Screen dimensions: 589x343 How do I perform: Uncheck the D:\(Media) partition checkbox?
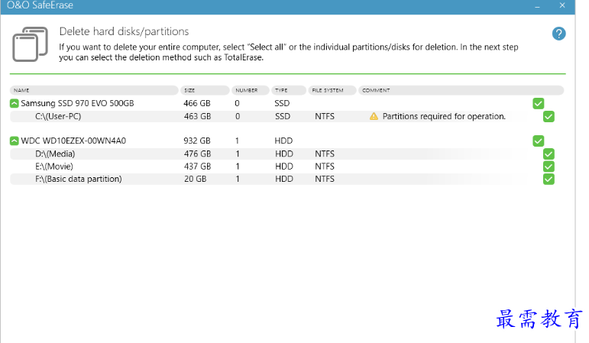[549, 154]
